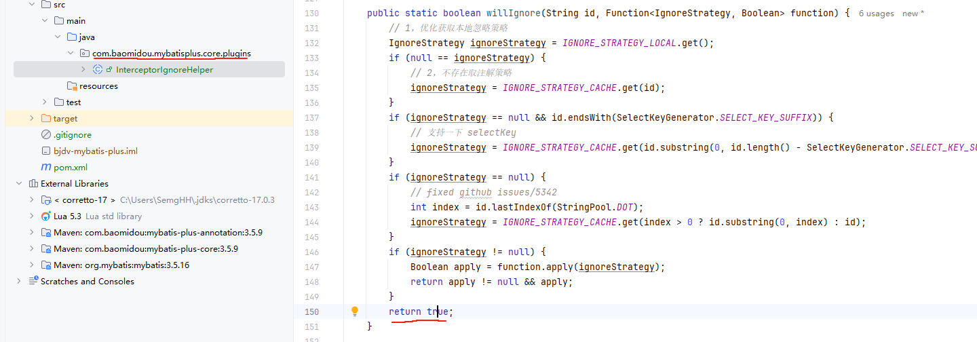Click the InterceptorIgnoreHelper class icon
The width and height of the screenshot is (977, 342).
coord(98,69)
